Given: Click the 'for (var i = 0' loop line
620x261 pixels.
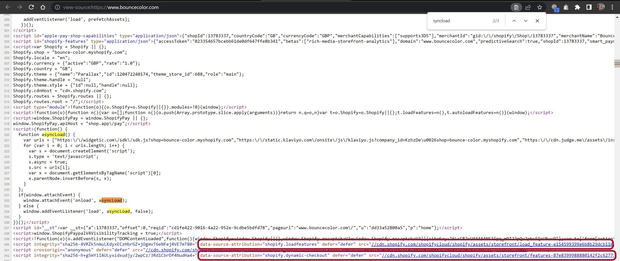Looking at the screenshot, I should pos(74,145).
